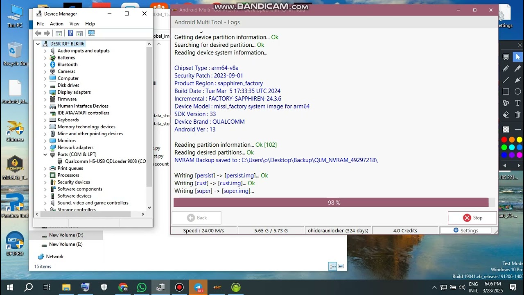This screenshot has width=524, height=295.
Task: Select Network in File Explorer sidebar
Action: [x=51, y=256]
